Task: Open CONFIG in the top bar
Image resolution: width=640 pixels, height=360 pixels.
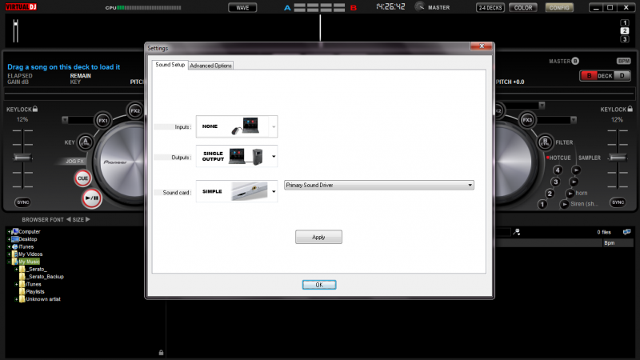Action: point(559,8)
